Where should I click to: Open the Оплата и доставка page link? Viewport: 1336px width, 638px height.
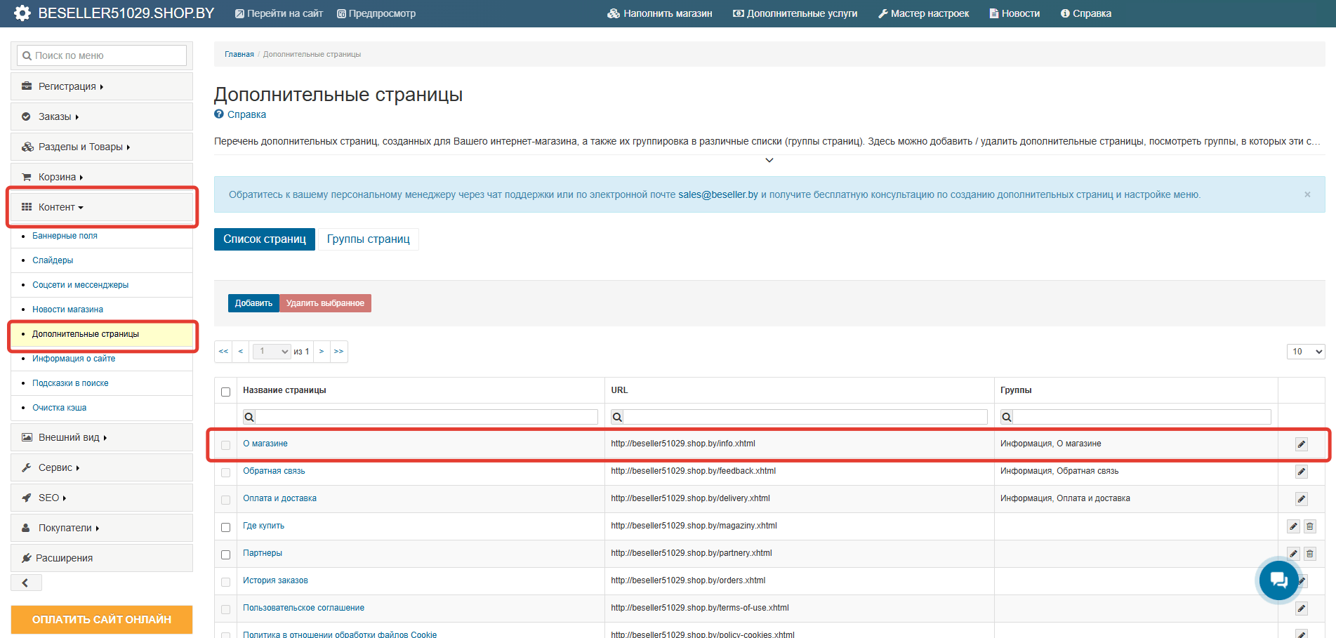(279, 498)
